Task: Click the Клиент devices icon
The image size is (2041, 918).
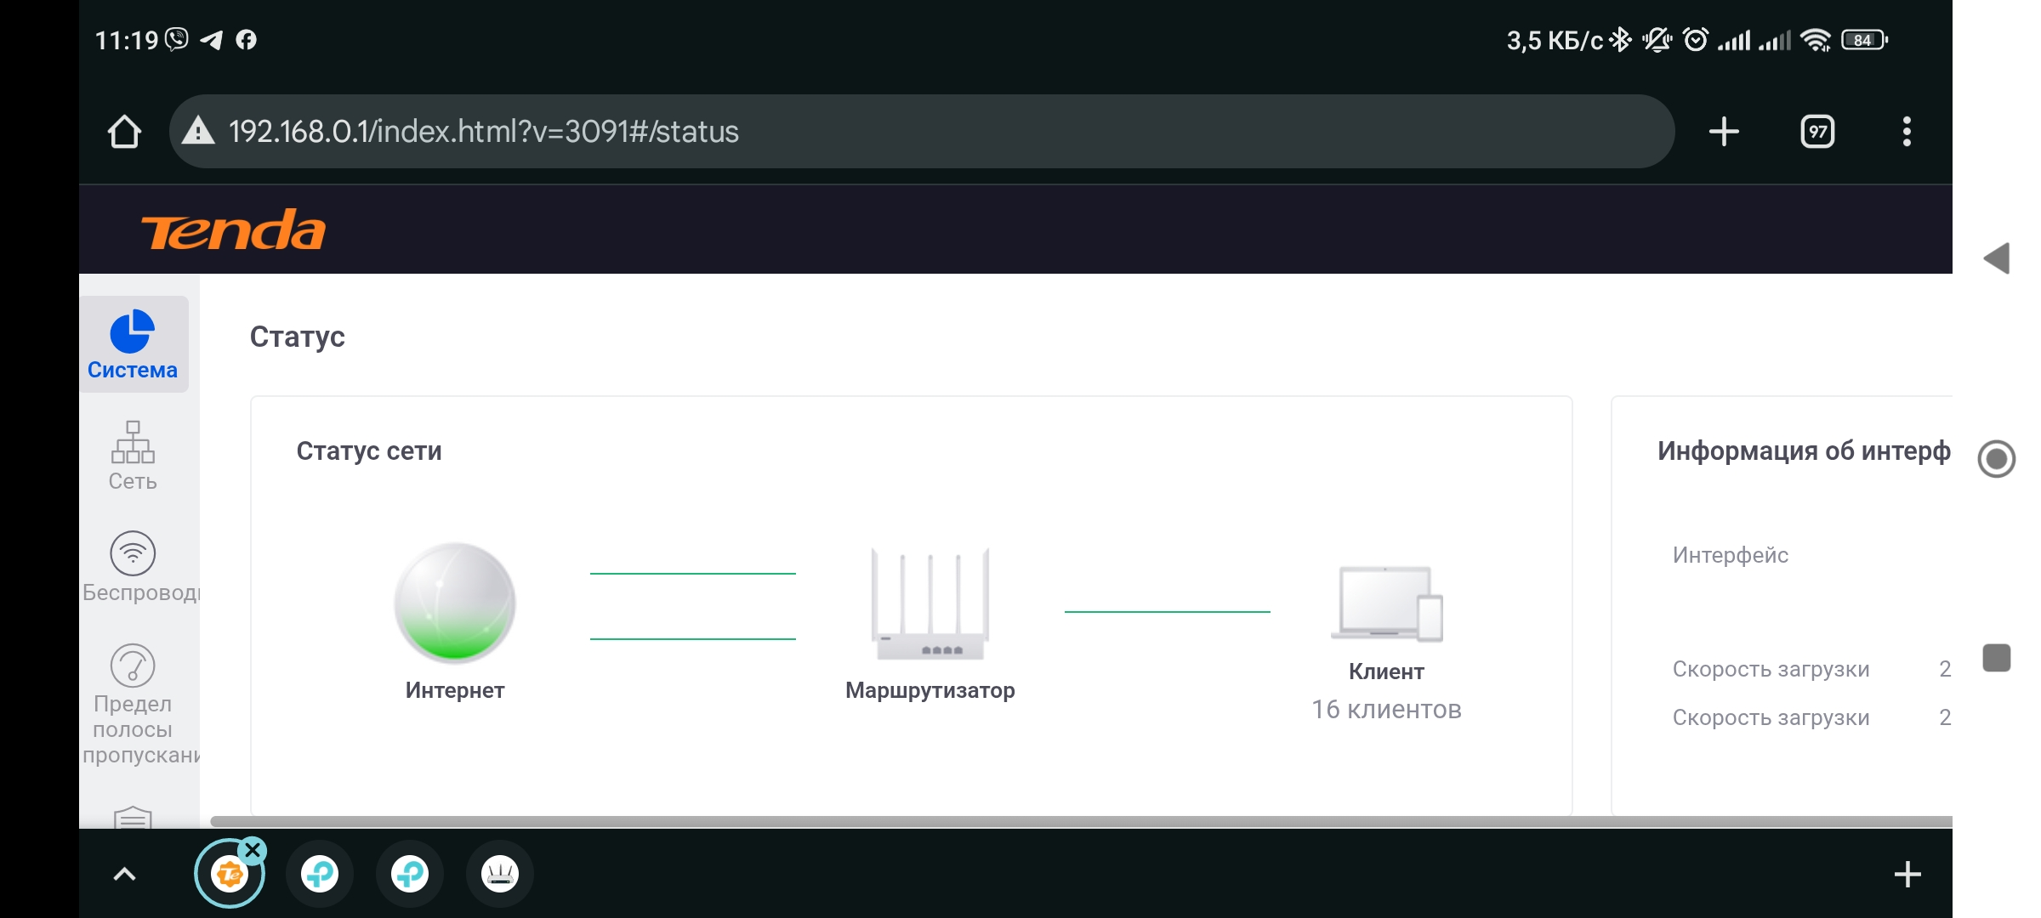Action: pyautogui.click(x=1386, y=603)
